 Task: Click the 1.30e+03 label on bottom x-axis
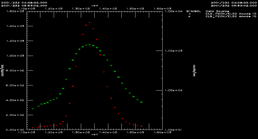click(81, 133)
